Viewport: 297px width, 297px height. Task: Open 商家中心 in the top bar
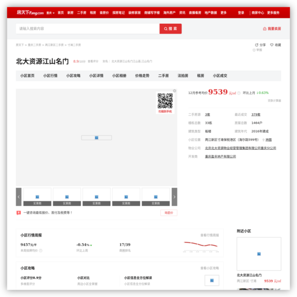click(258, 13)
